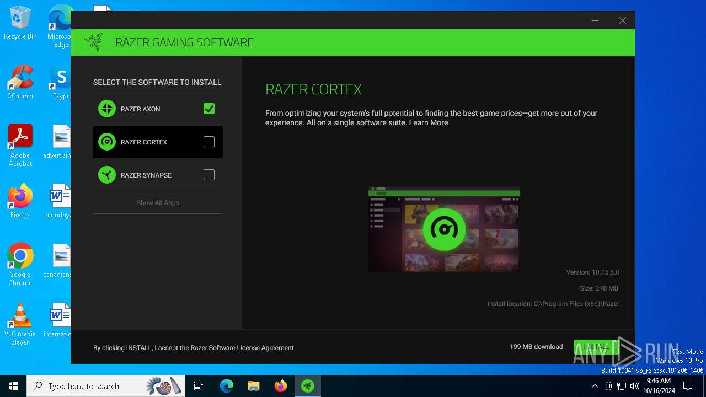This screenshot has width=706, height=397.
Task: Click the Razer installer taskbar icon
Action: (308, 386)
